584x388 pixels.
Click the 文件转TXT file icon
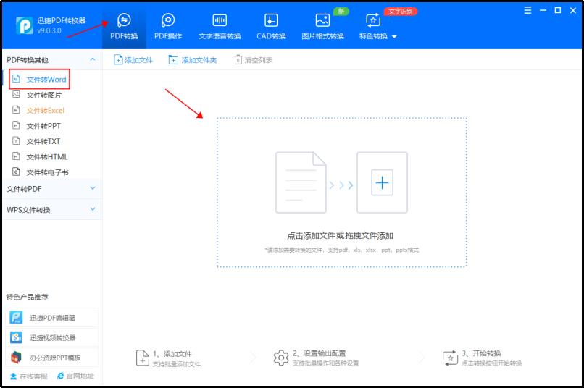tap(16, 140)
